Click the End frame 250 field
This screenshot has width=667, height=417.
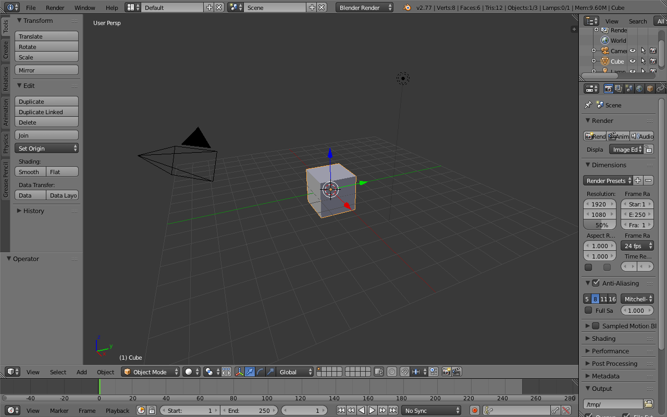(249, 410)
